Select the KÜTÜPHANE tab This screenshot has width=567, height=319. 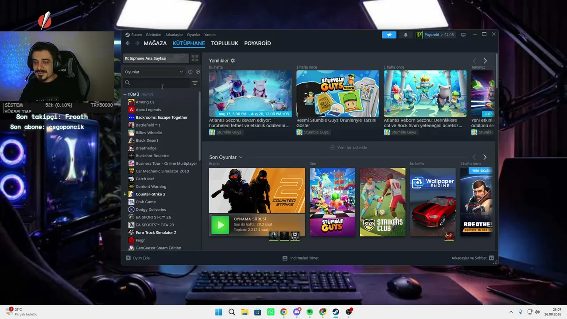click(x=189, y=43)
